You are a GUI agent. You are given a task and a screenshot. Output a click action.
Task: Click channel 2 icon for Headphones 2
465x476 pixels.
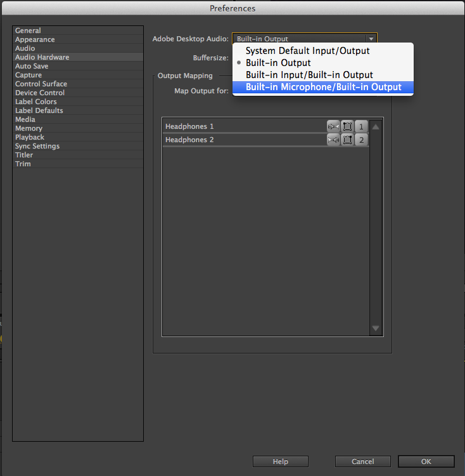coord(361,140)
